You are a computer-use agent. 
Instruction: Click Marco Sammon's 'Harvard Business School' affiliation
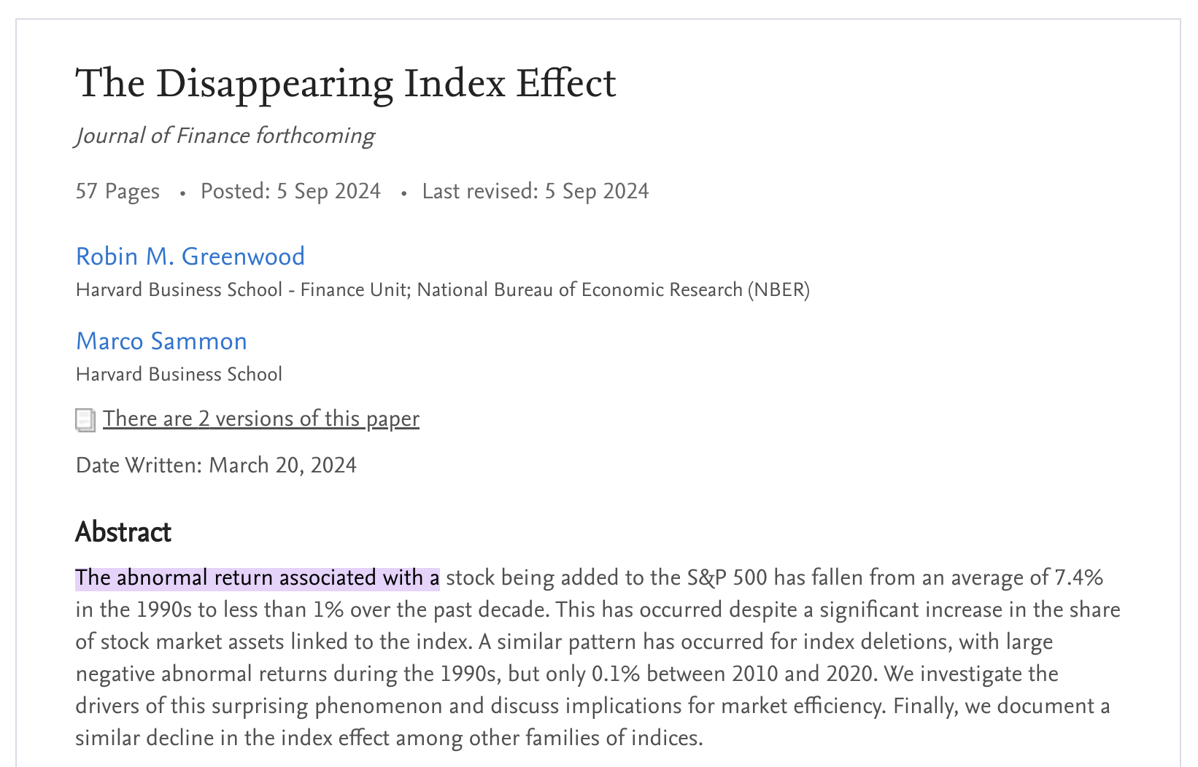tap(179, 374)
